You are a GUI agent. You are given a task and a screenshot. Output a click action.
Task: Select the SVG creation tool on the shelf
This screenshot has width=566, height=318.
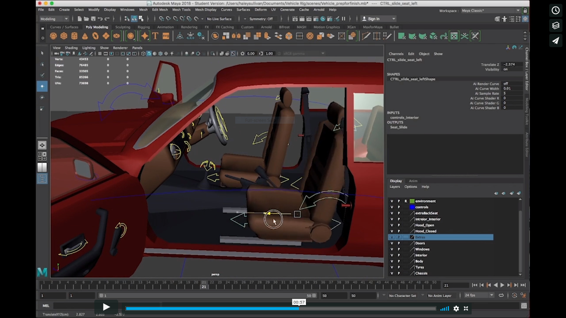[x=166, y=36]
